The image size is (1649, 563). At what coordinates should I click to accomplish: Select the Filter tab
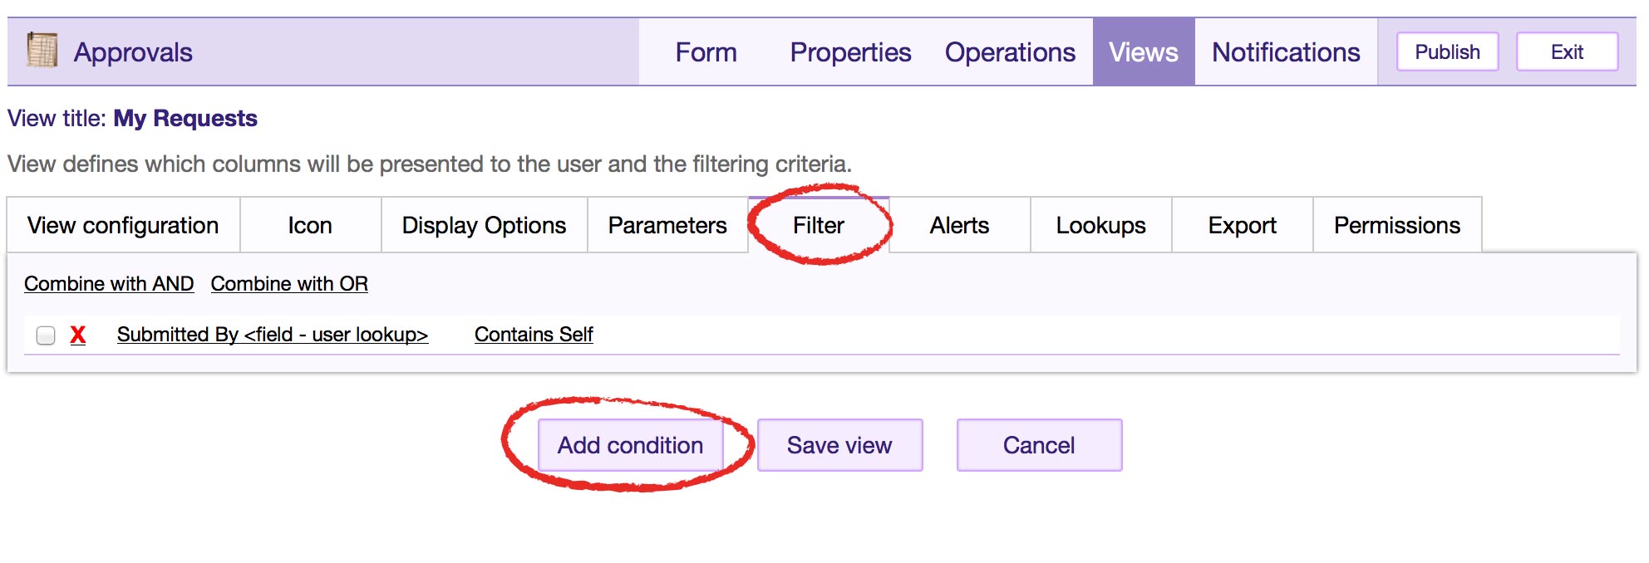pyautogui.click(x=819, y=225)
